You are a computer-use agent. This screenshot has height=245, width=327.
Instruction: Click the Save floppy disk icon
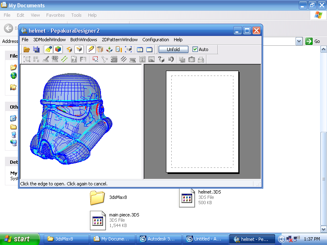pyautogui.click(x=36, y=49)
